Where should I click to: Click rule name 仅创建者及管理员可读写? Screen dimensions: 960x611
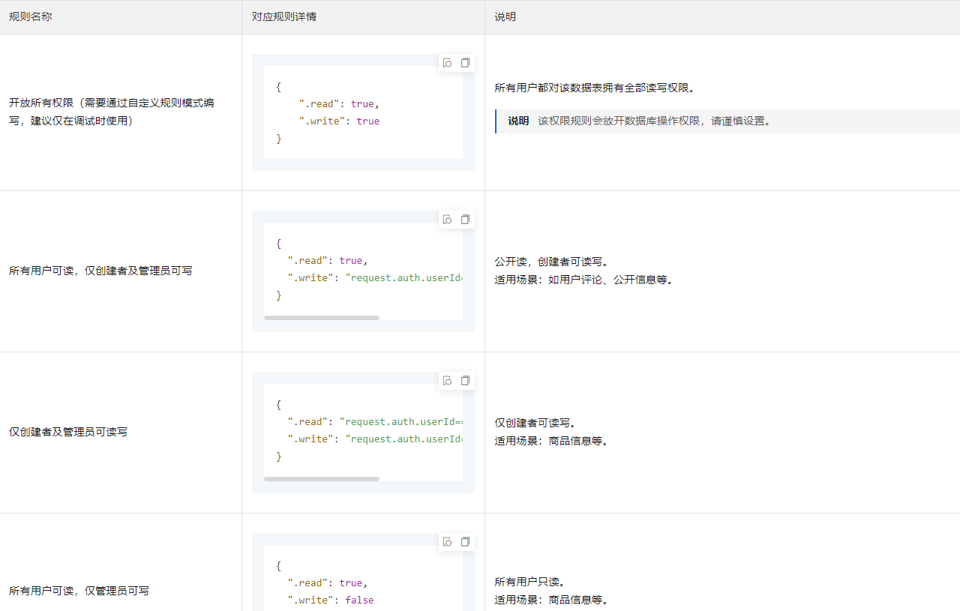(x=68, y=432)
